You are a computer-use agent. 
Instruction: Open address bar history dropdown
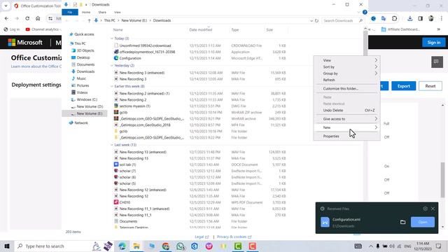click(311, 20)
